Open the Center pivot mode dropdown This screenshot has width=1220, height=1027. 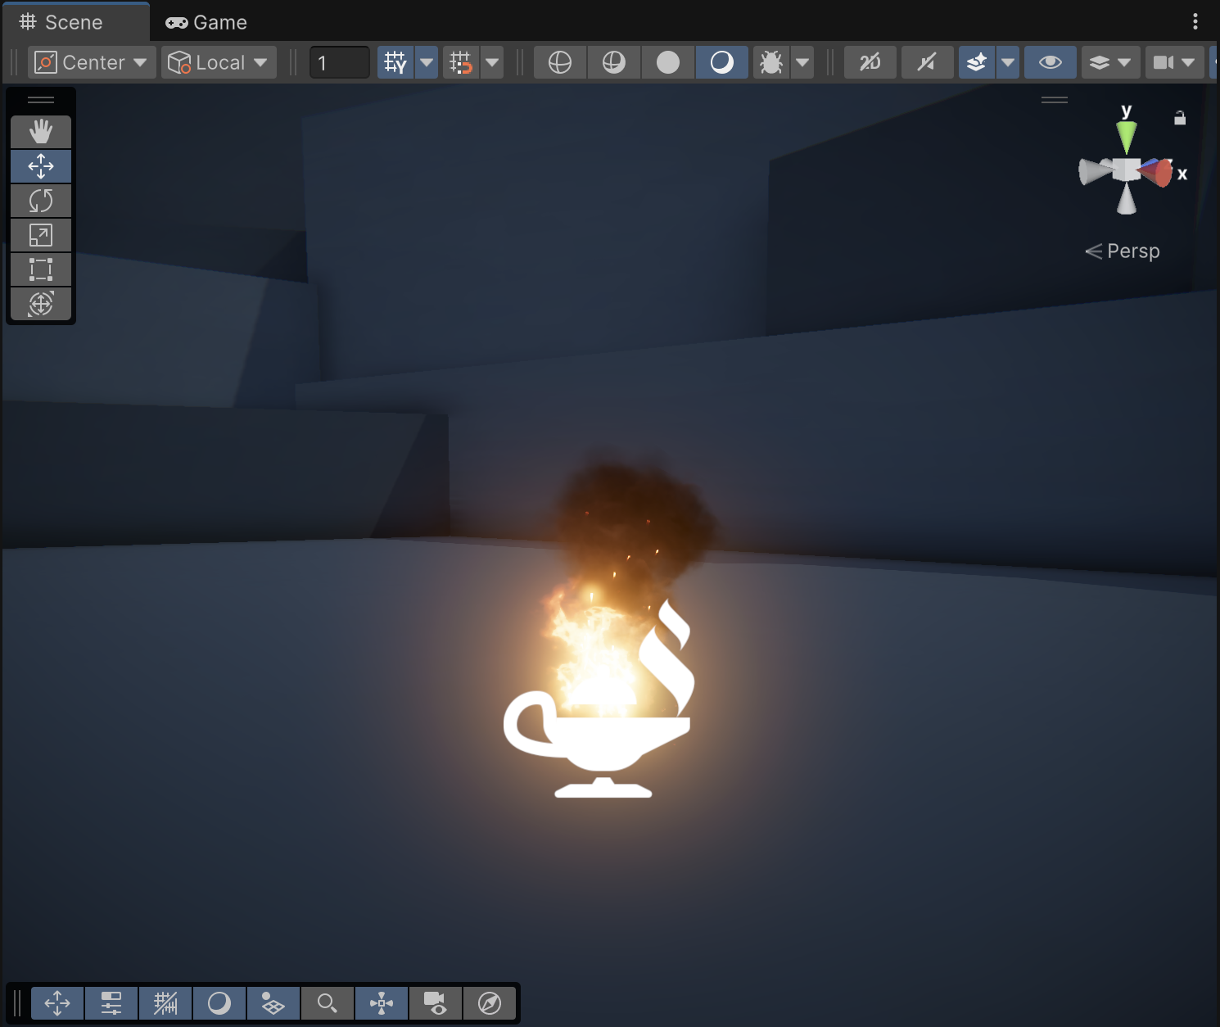(x=92, y=62)
